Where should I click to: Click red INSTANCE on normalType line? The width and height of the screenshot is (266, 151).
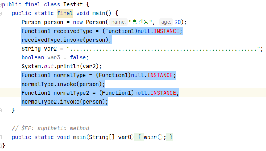coord(160,75)
